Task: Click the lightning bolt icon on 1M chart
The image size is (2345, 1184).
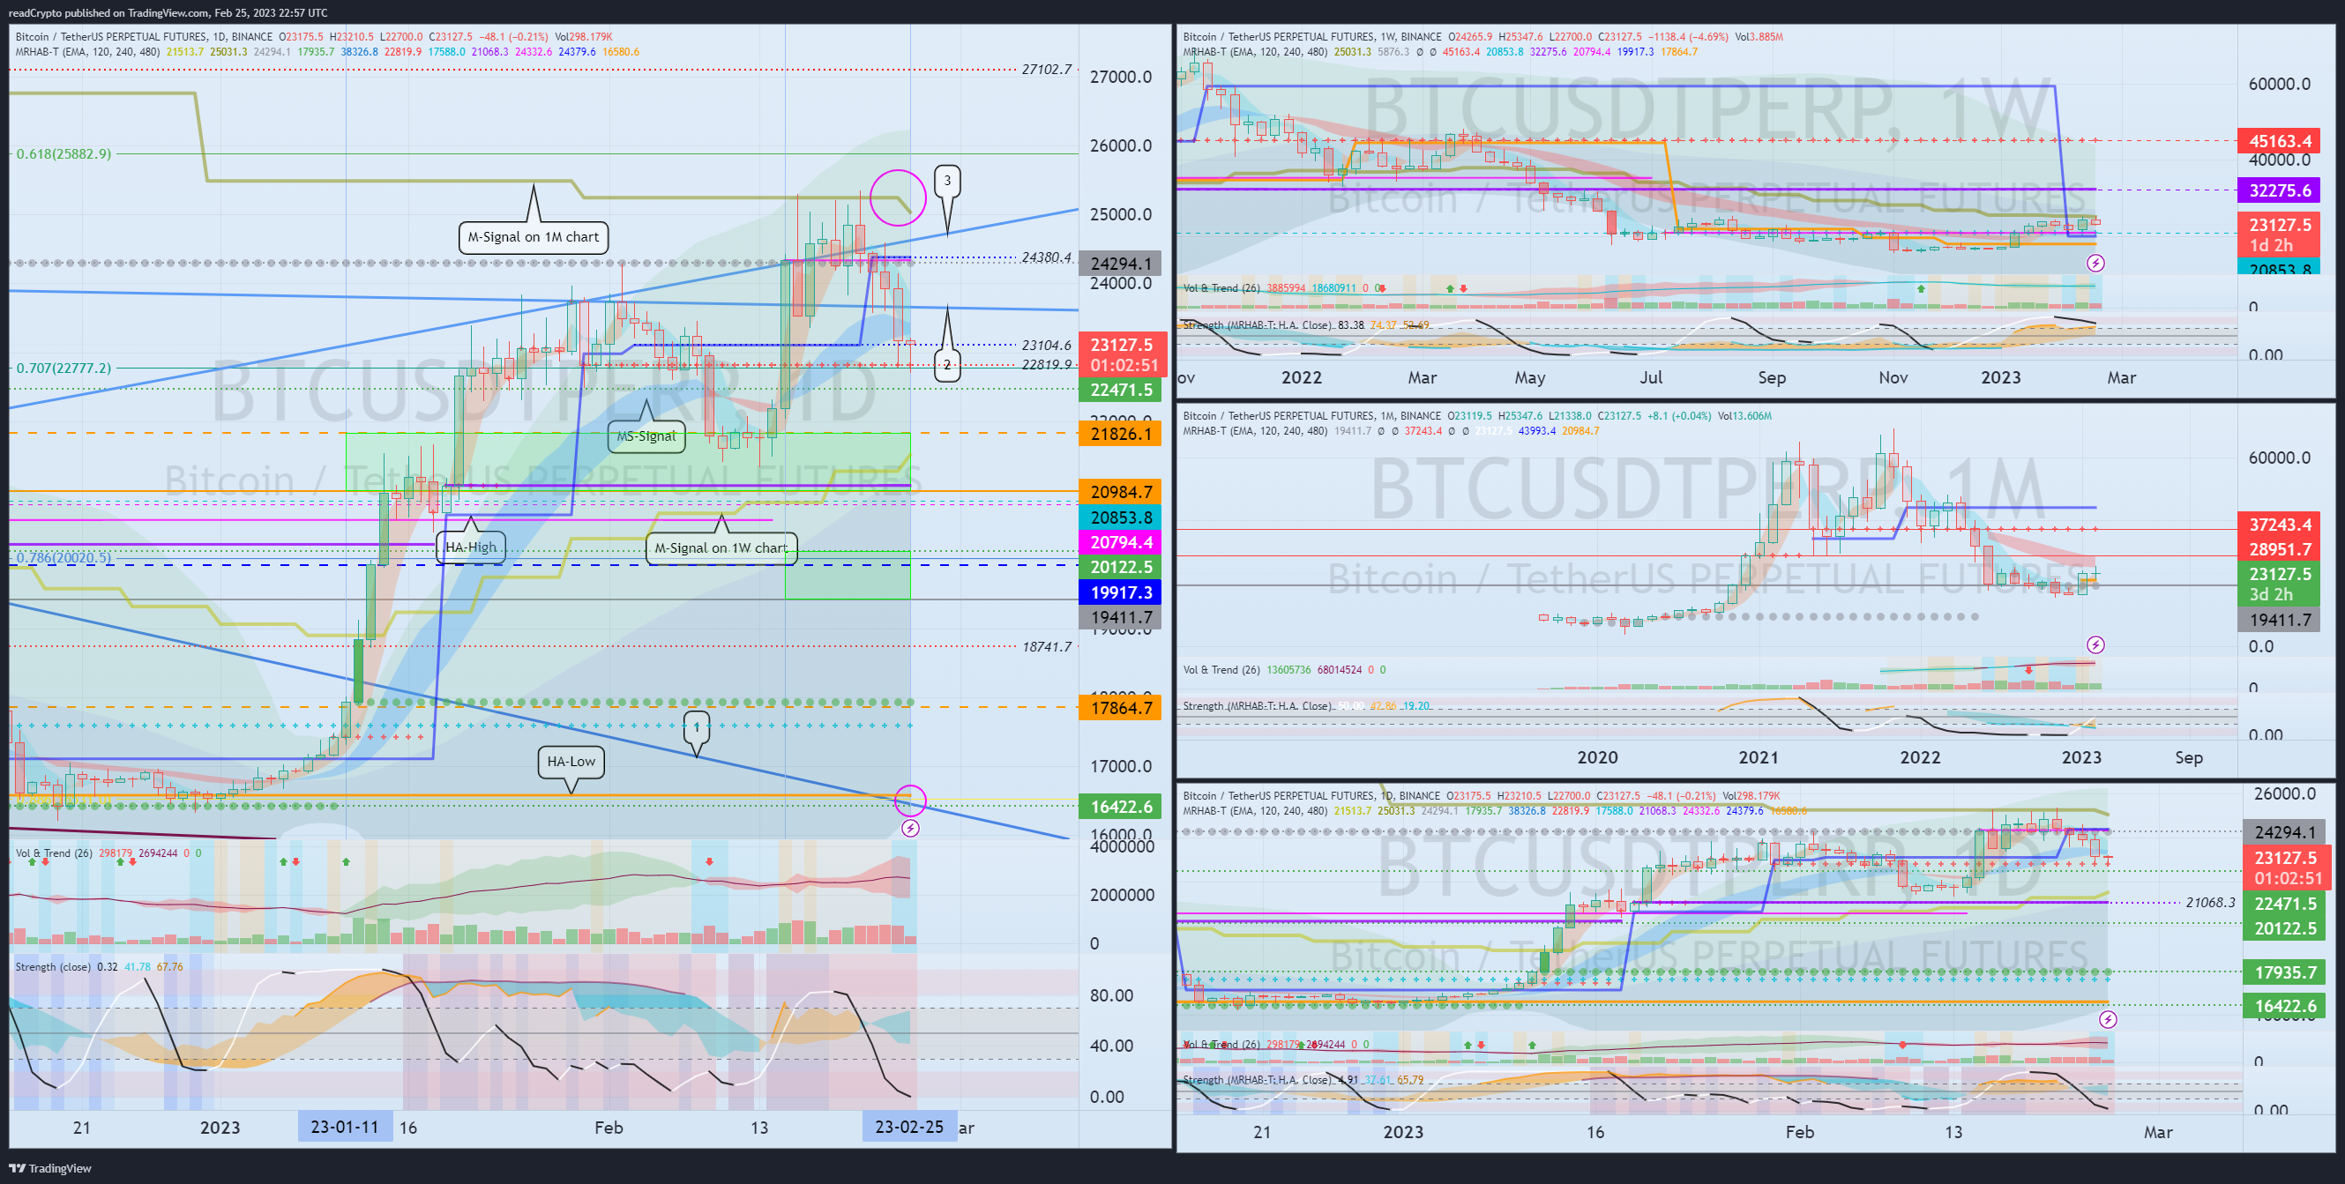Action: coord(2095,645)
